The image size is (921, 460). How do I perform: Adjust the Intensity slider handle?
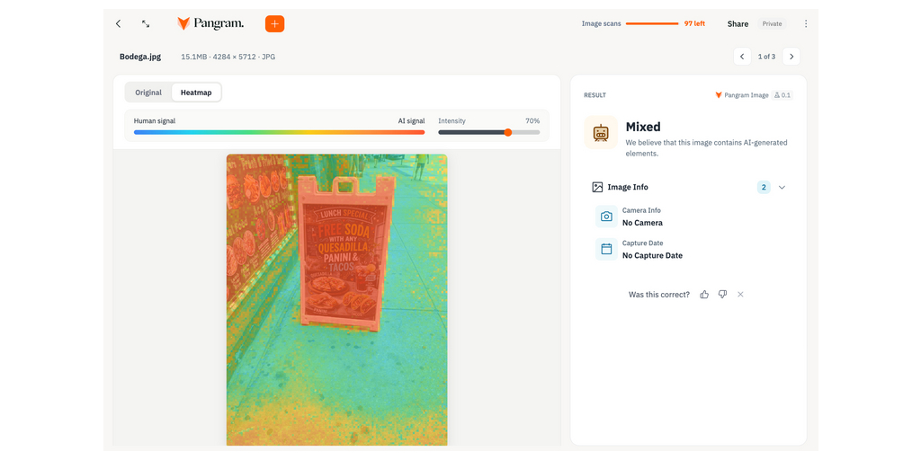(508, 132)
